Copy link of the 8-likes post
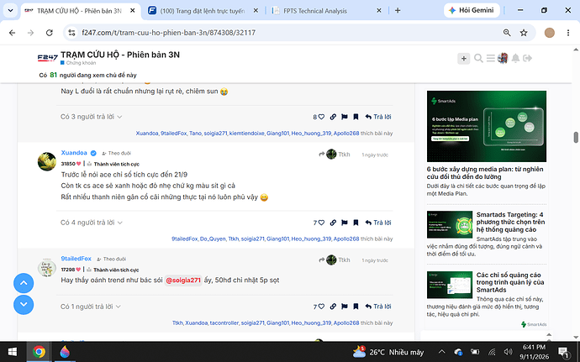Viewport: 580px width, 362px height. pyautogui.click(x=333, y=117)
